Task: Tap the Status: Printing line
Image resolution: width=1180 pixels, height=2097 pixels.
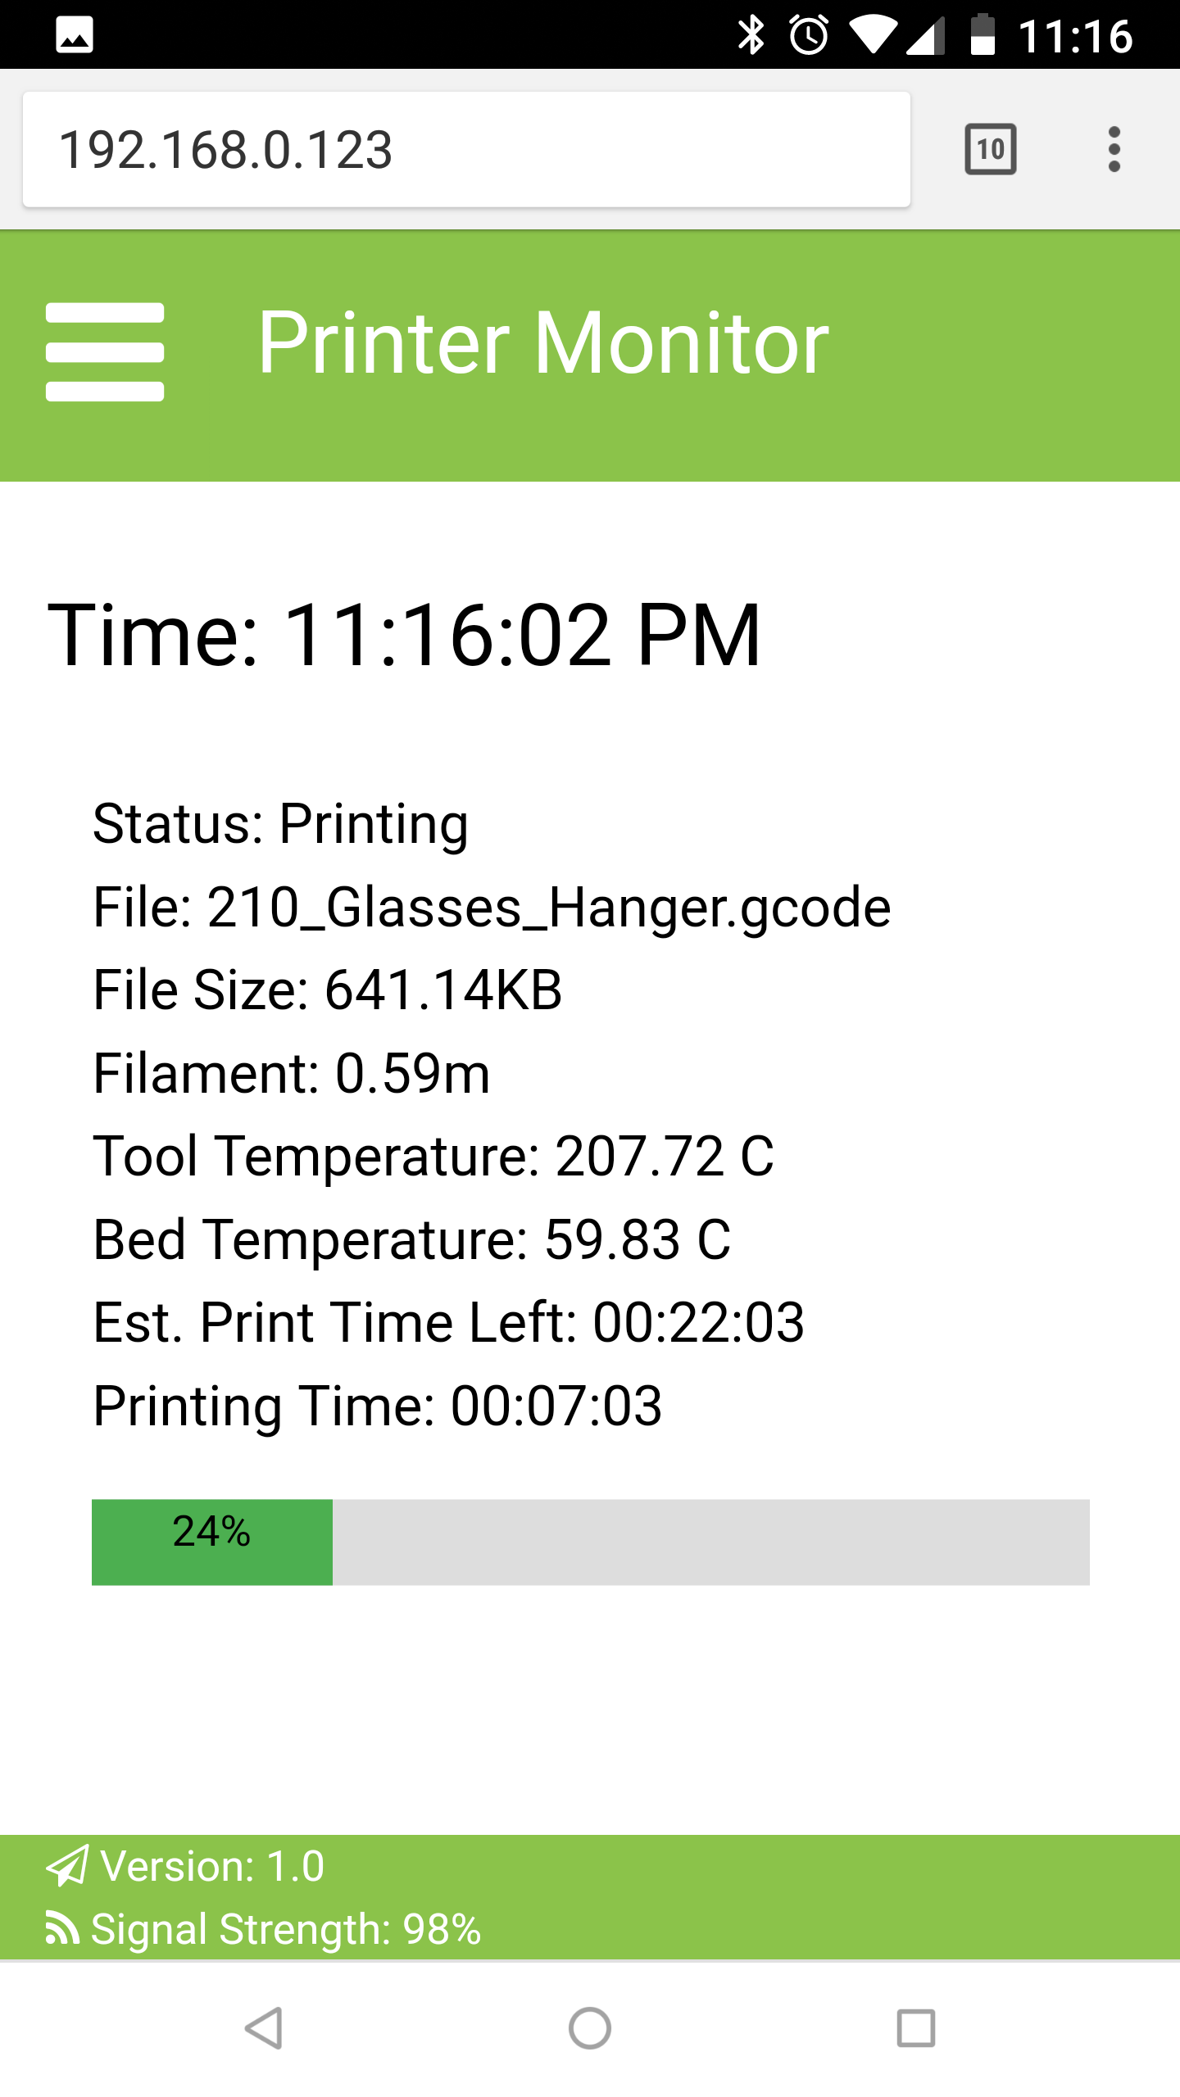Action: click(280, 823)
